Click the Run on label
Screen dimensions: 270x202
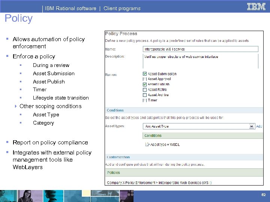pyautogui.click(x=111, y=75)
